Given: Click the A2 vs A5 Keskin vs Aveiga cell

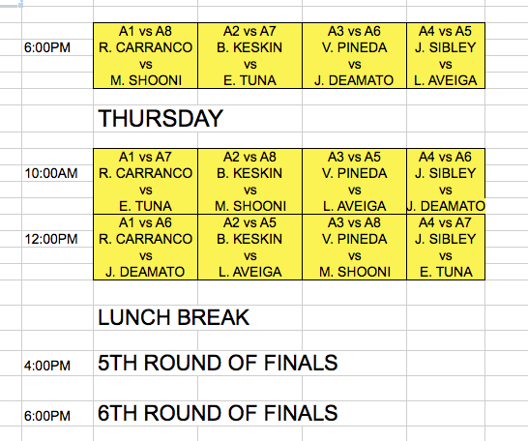Looking at the screenshot, I should [249, 247].
